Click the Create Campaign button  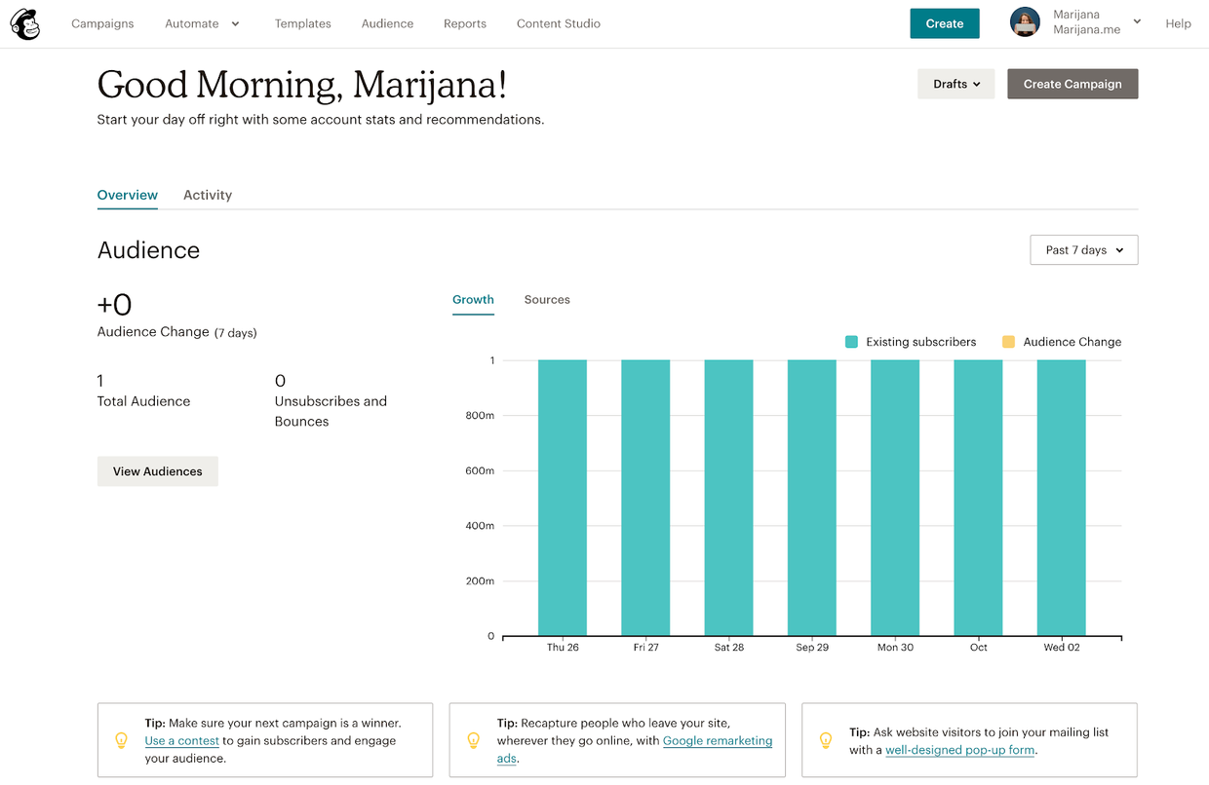click(1072, 84)
